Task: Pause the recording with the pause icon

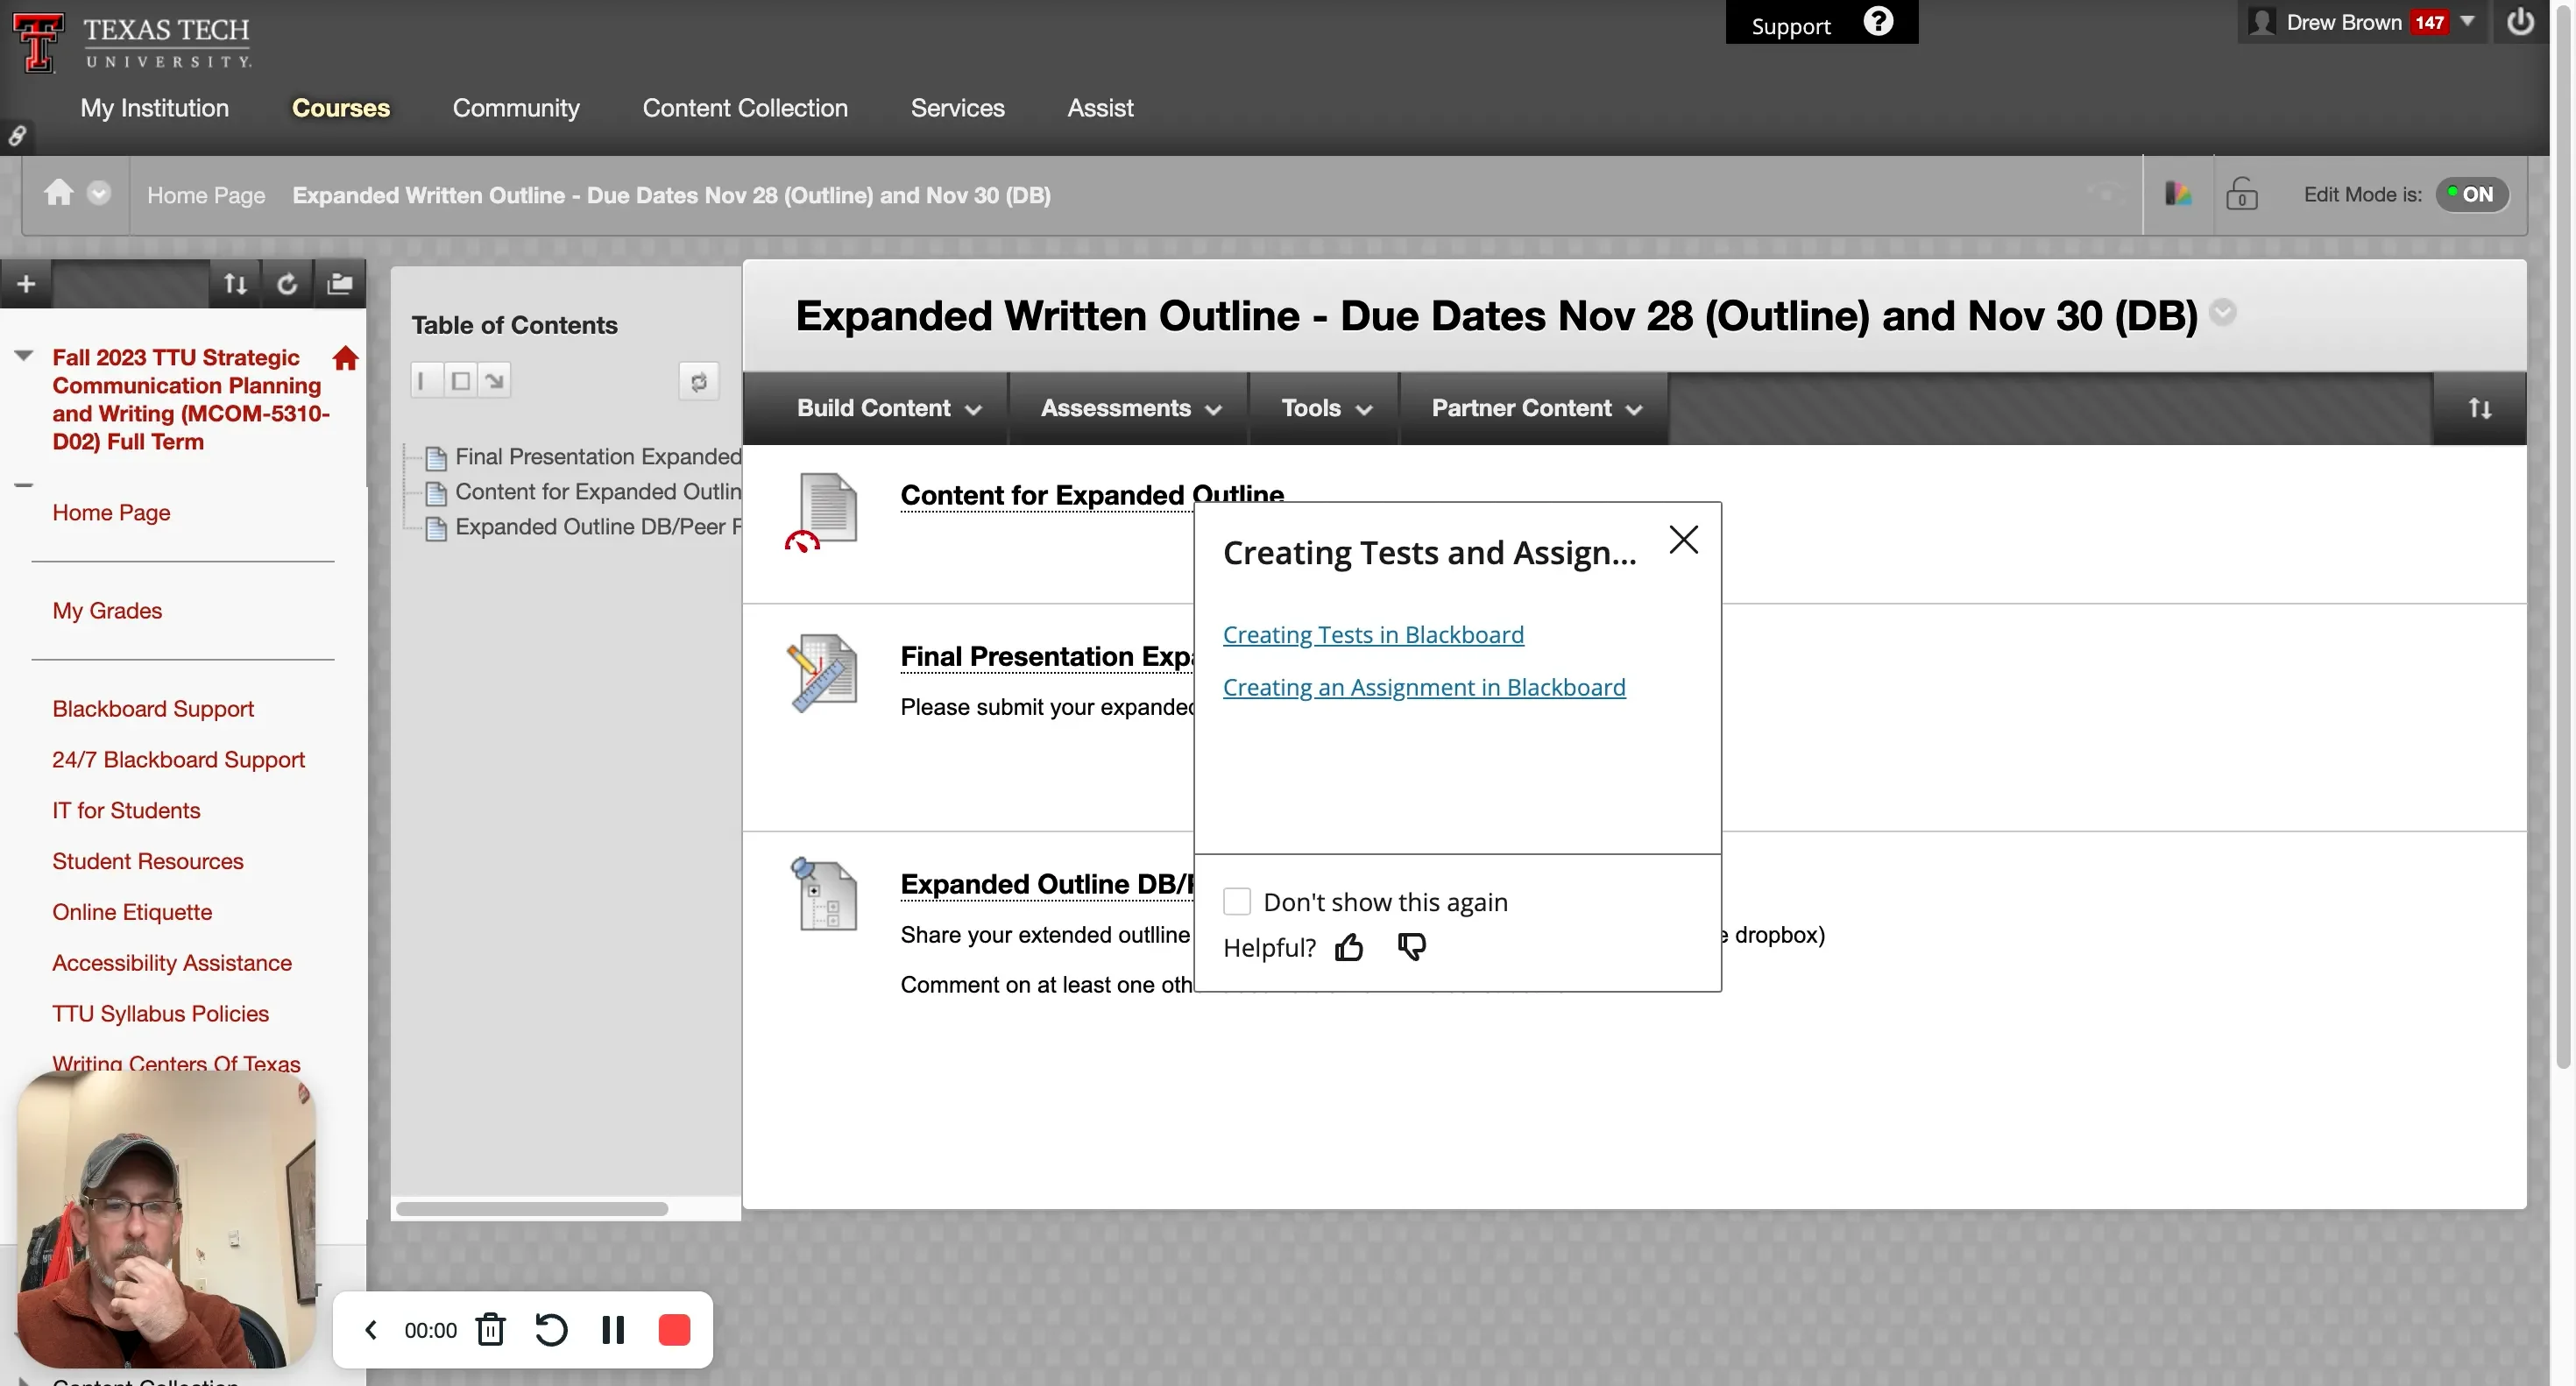Action: coord(613,1329)
